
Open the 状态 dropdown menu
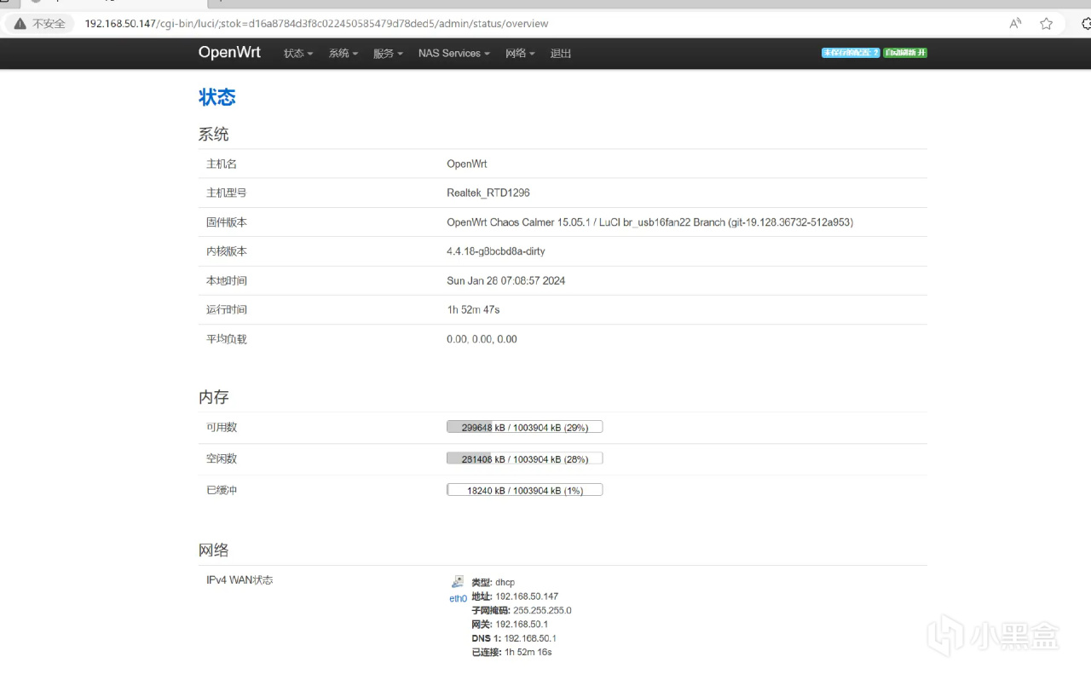(x=298, y=53)
